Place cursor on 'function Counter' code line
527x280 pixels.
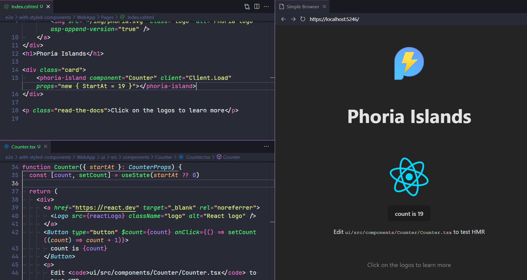click(x=102, y=167)
